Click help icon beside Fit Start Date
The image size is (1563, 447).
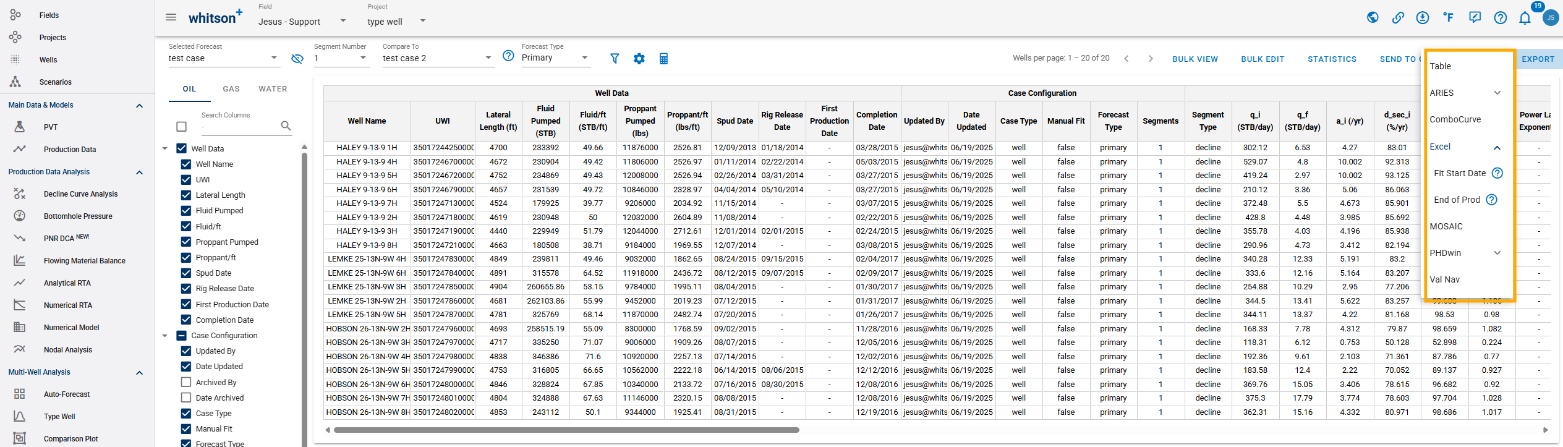click(1497, 173)
